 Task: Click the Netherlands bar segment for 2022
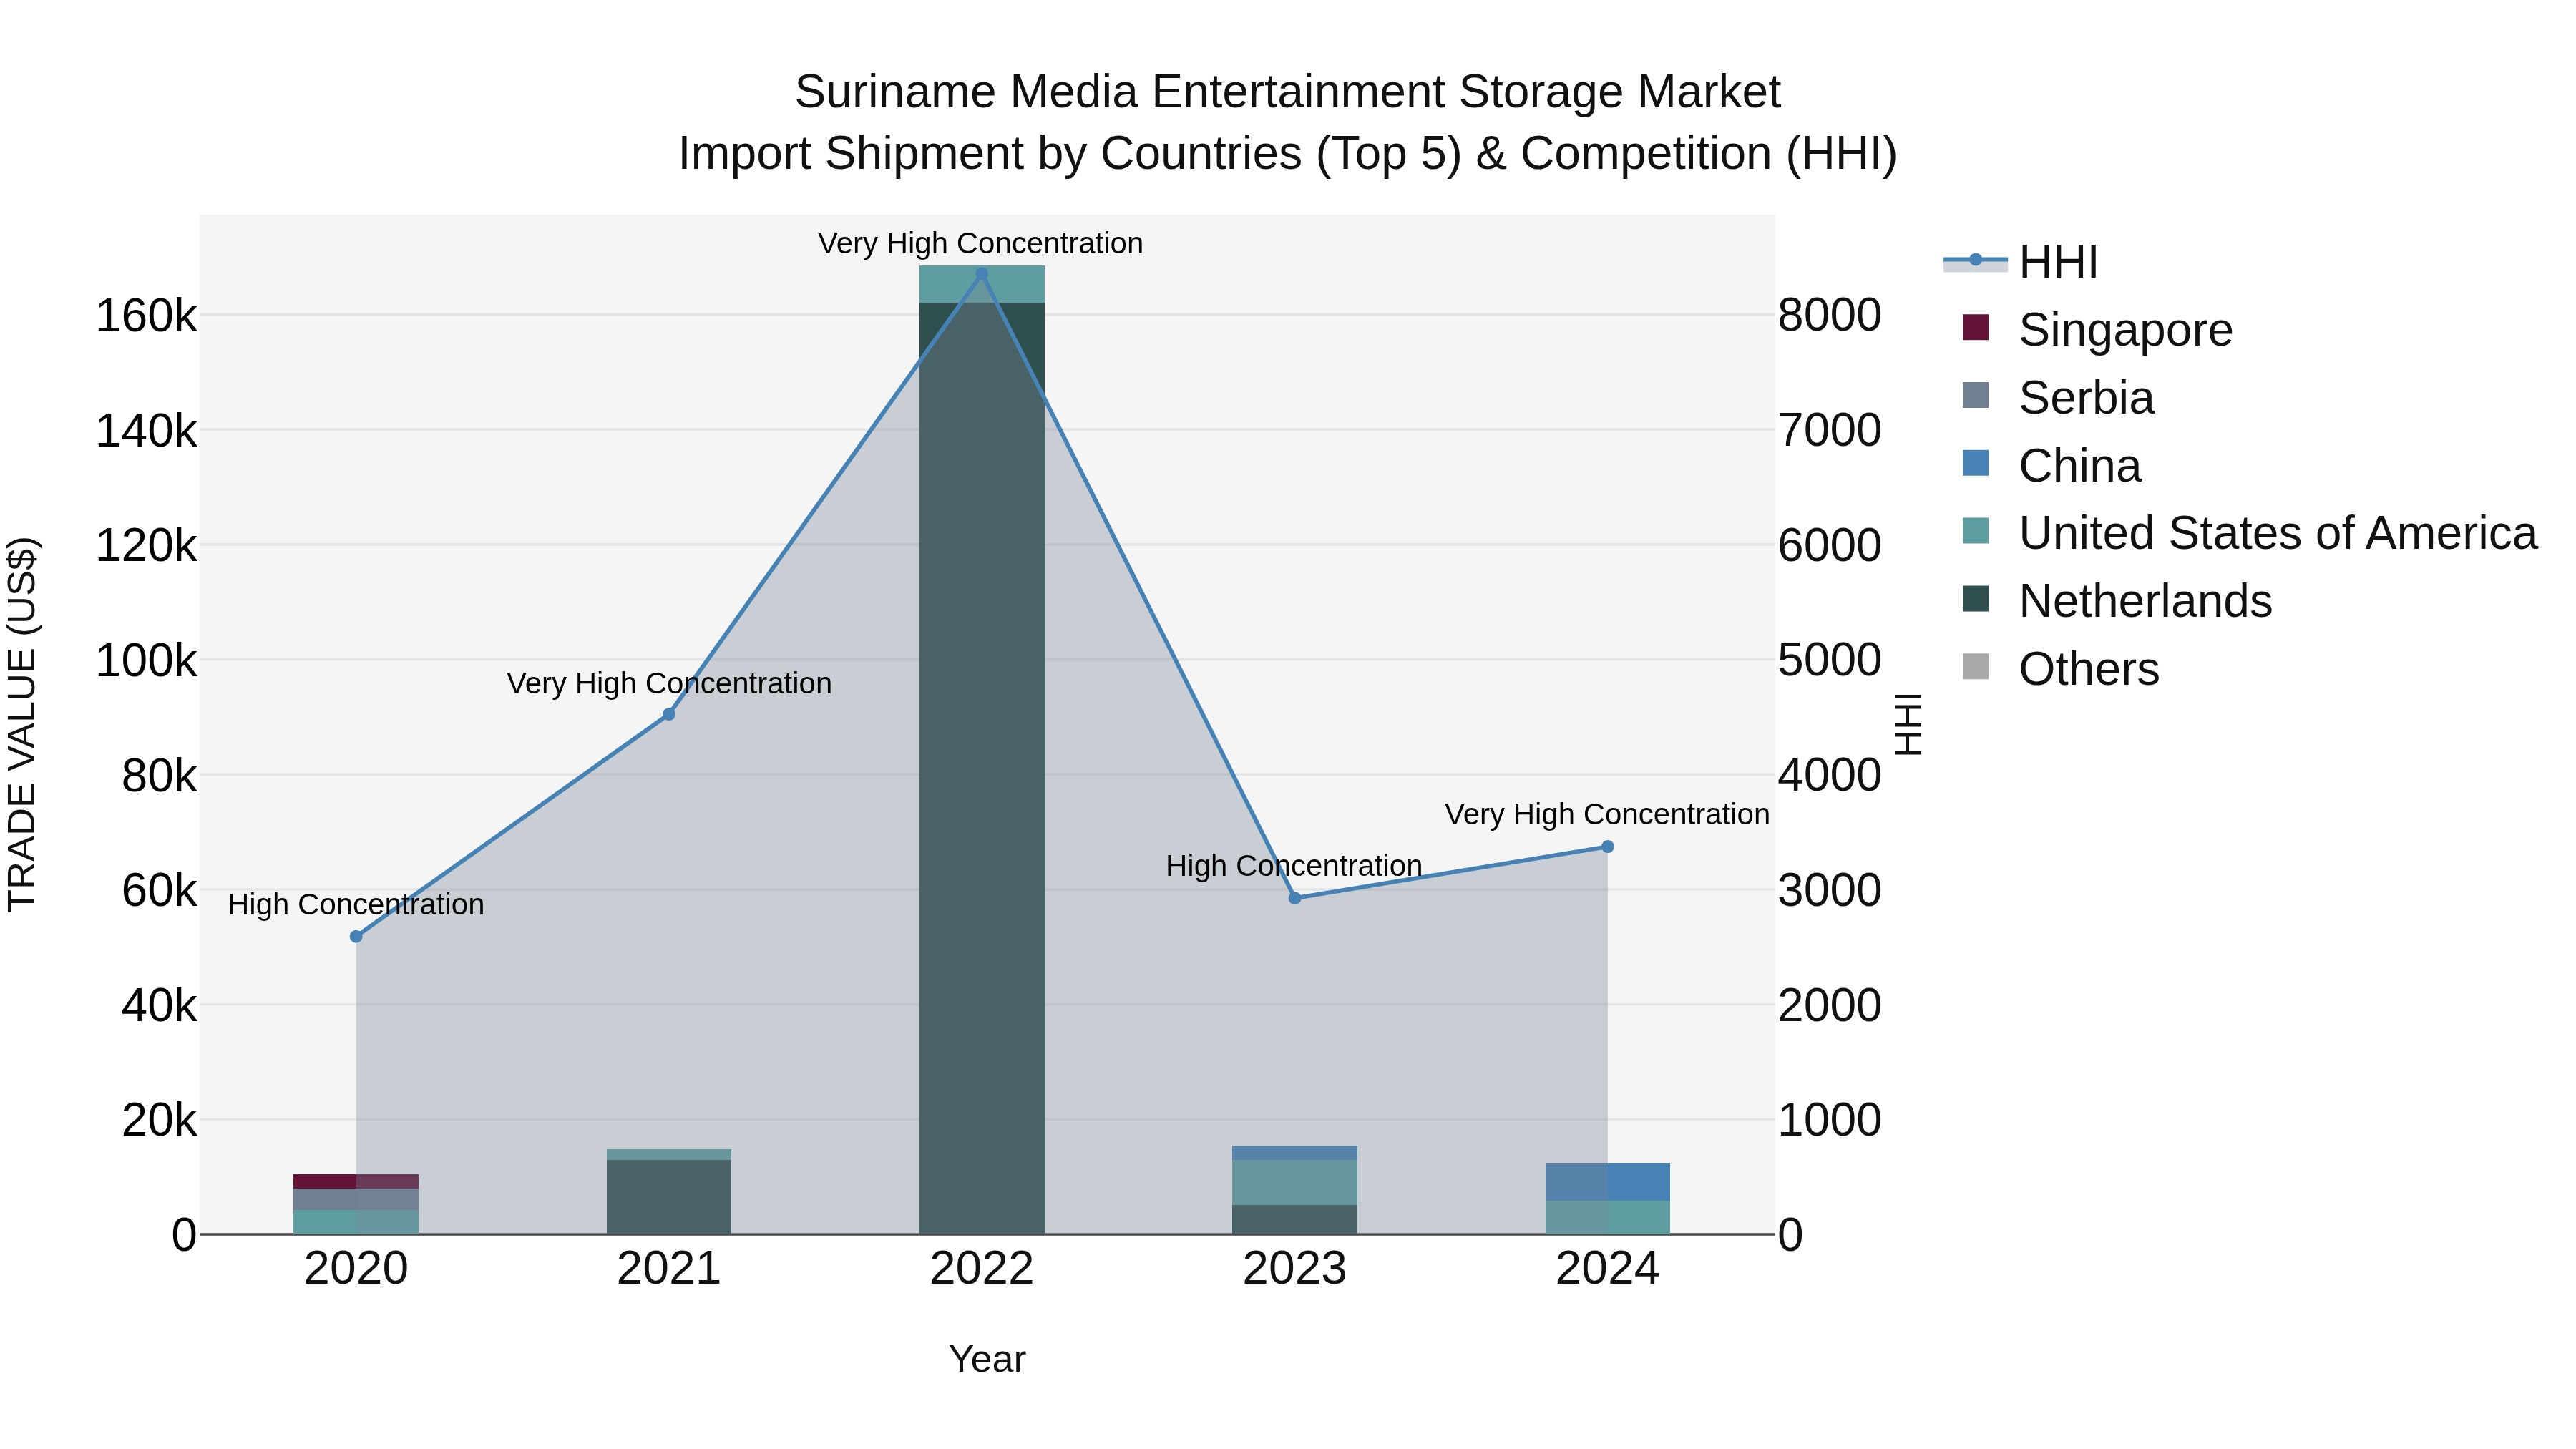pyautogui.click(x=982, y=768)
